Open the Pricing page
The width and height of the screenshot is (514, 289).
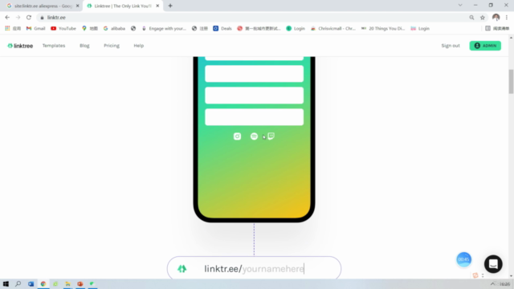pyautogui.click(x=112, y=46)
